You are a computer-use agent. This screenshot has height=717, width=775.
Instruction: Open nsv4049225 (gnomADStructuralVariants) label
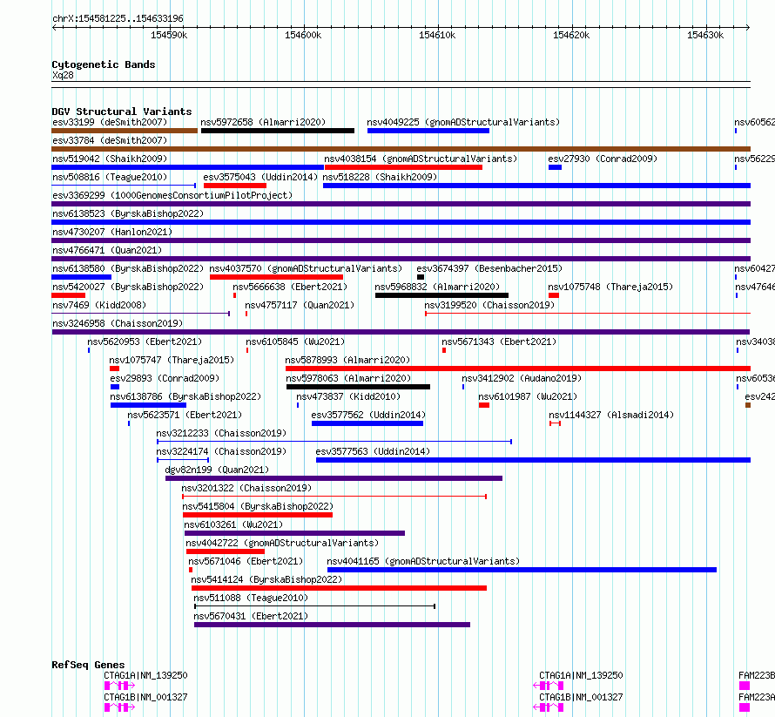click(463, 122)
